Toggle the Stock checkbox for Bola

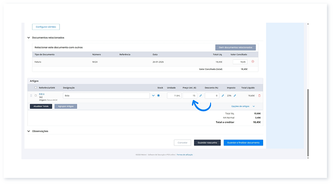coord(159,96)
